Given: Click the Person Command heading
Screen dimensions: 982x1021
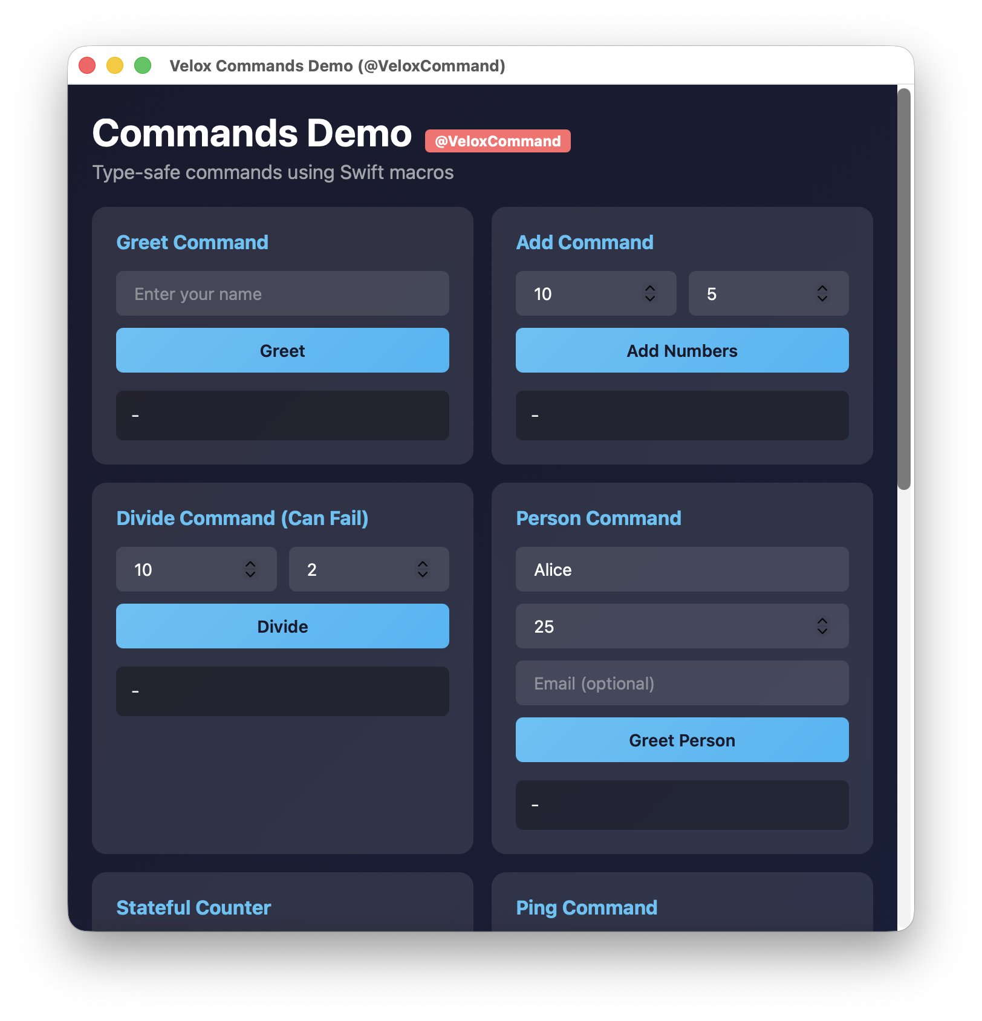Looking at the screenshot, I should (x=599, y=518).
